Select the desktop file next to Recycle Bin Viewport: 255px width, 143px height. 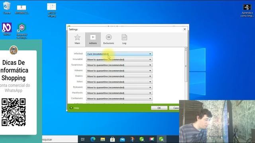tap(22, 10)
